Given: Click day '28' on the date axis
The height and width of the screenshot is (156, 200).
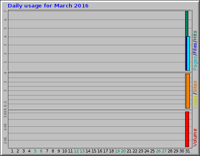Looking at the screenshot, I should click(x=170, y=151).
